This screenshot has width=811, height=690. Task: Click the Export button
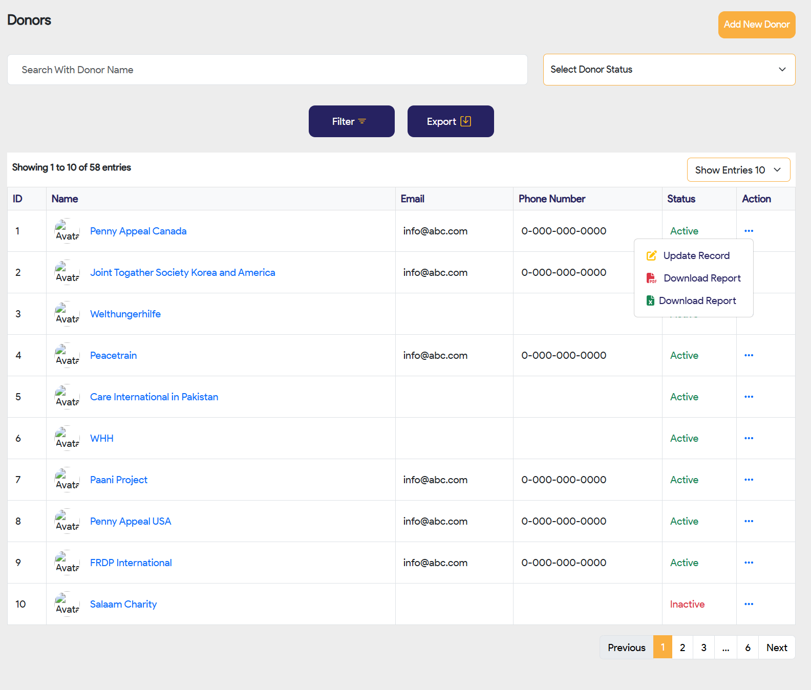point(450,121)
